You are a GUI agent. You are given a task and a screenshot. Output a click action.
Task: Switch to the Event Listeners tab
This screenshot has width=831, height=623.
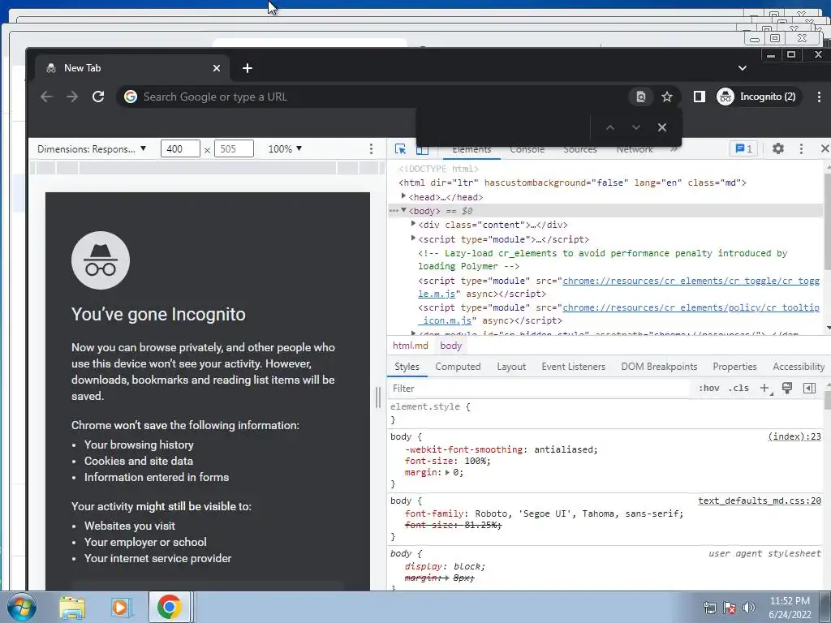click(x=574, y=367)
